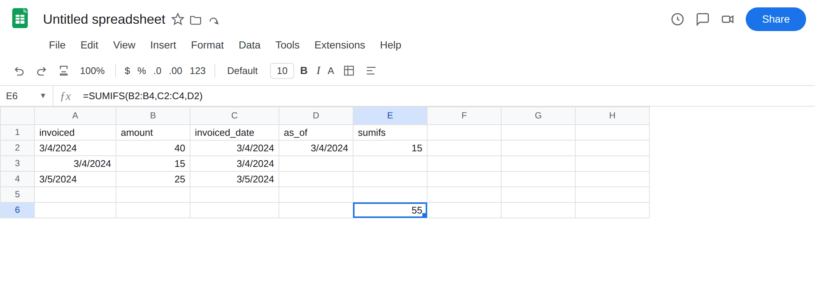This screenshot has width=815, height=296.
Task: Select row 1 header
Action: click(17, 132)
